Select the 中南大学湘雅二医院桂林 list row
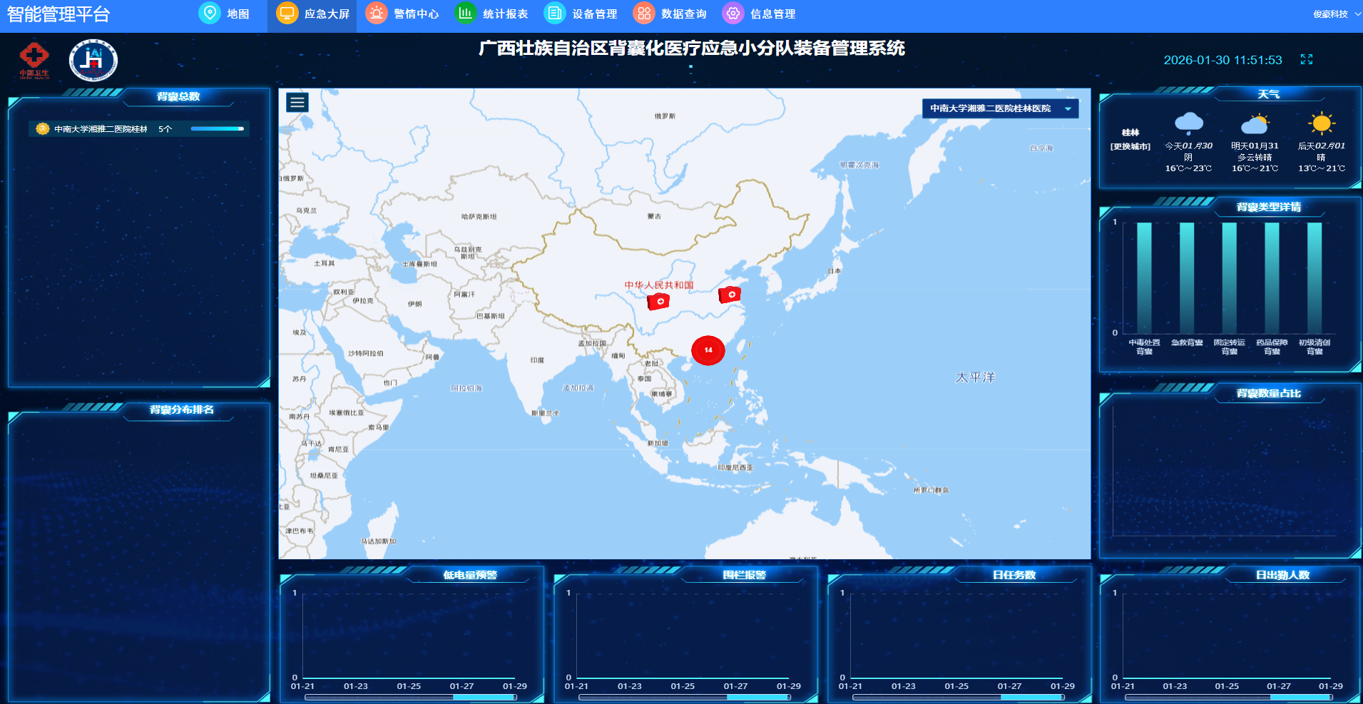1363x704 pixels. tap(139, 129)
